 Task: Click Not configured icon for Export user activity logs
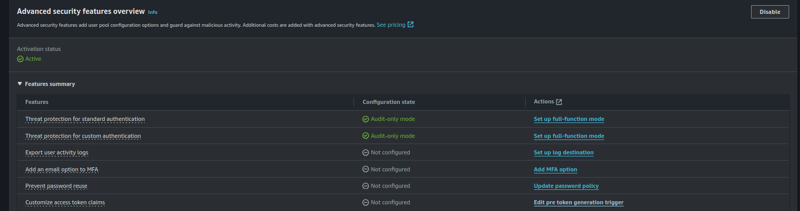pyautogui.click(x=365, y=152)
